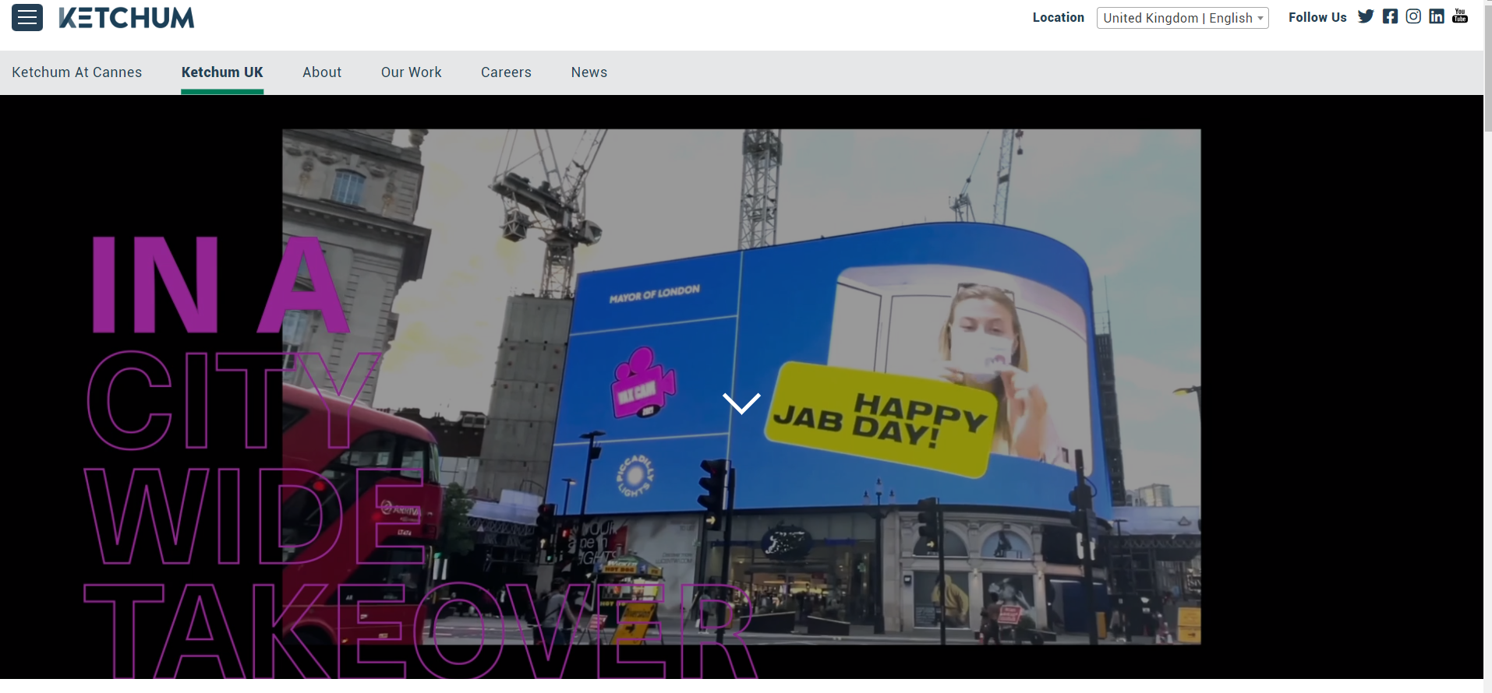Image resolution: width=1492 pixels, height=693 pixels.
Task: Click the "Location" label
Action: pos(1059,17)
